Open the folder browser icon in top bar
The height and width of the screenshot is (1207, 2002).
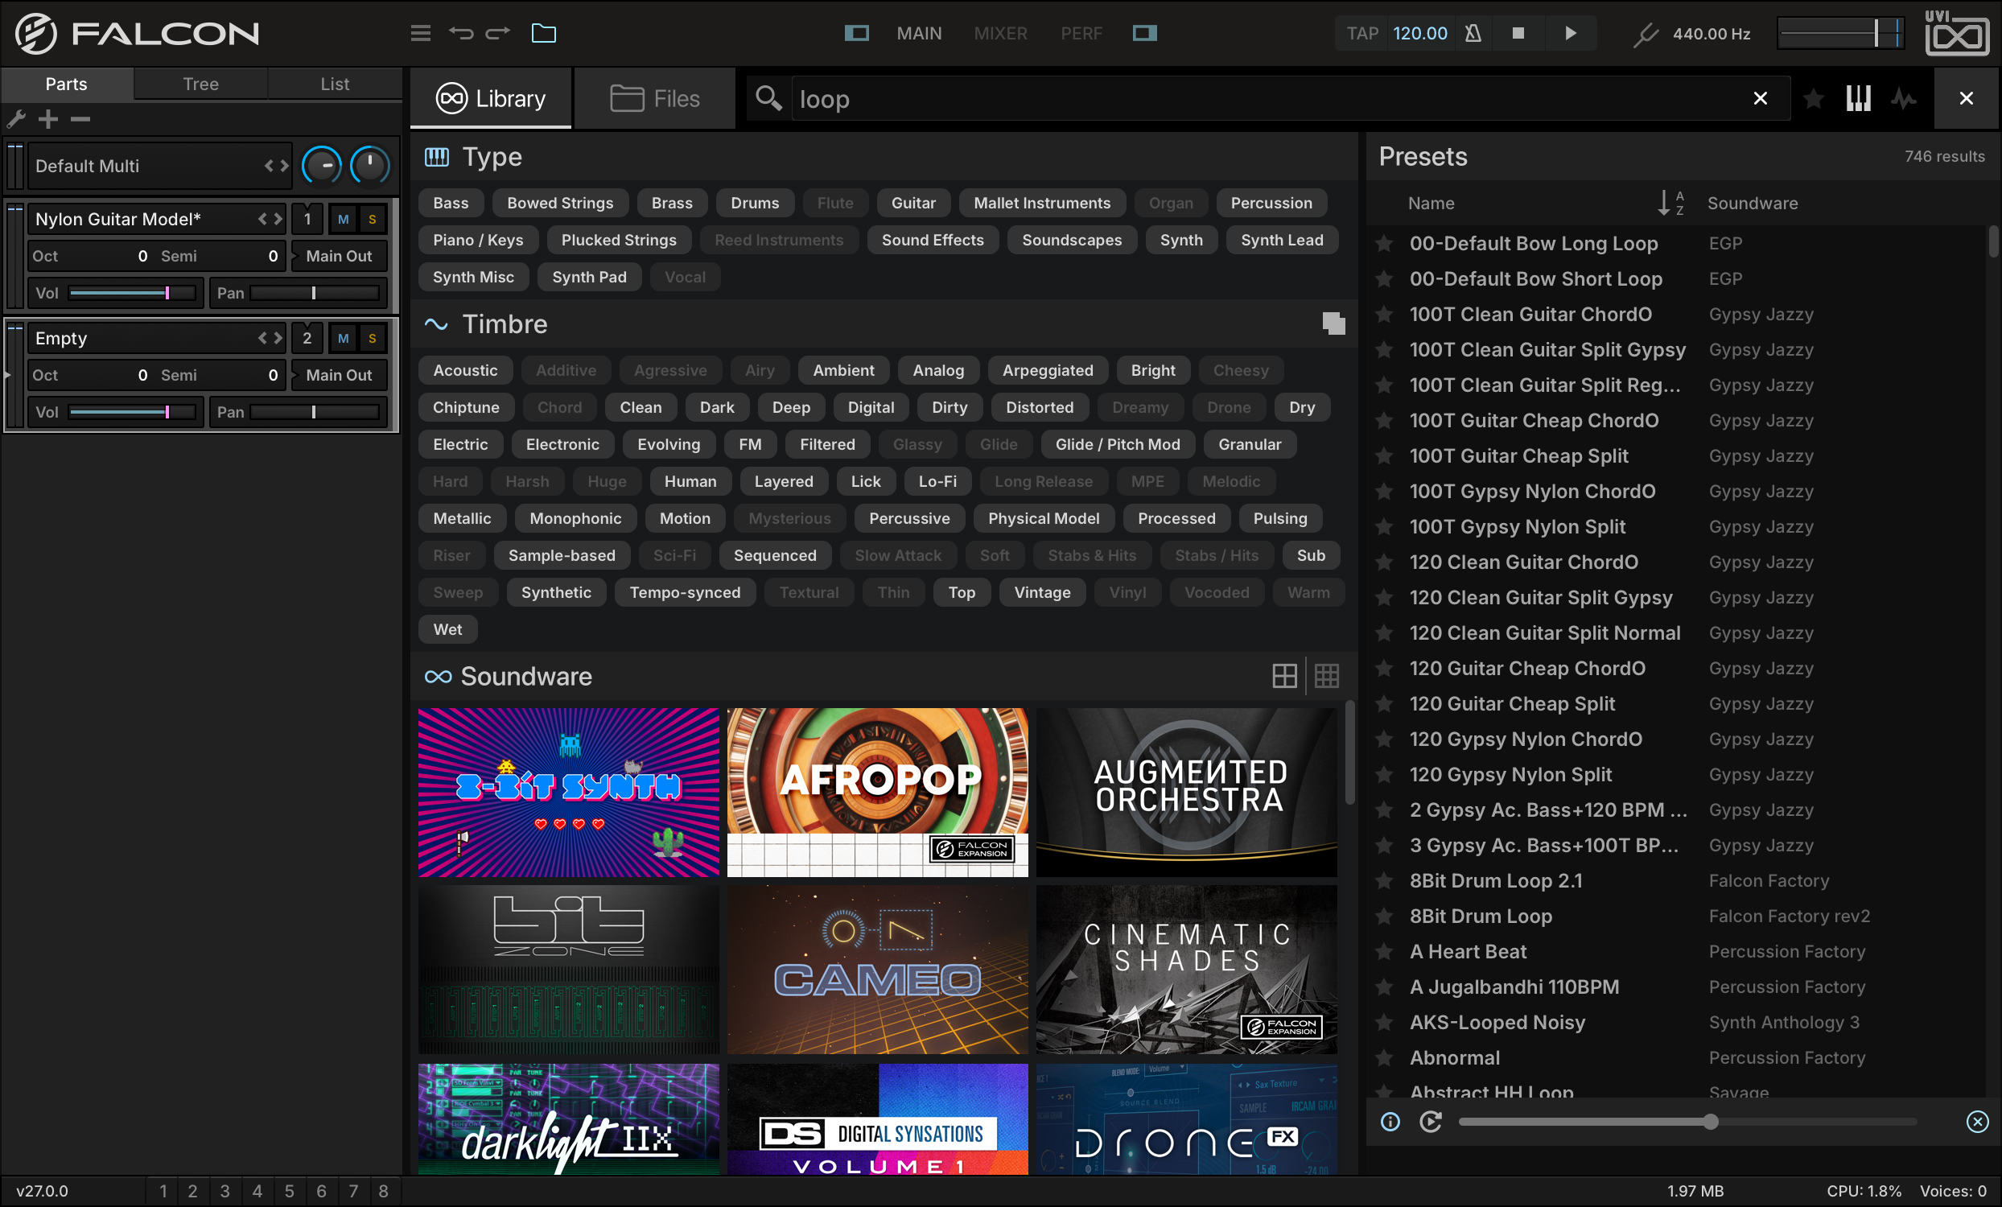point(544,33)
